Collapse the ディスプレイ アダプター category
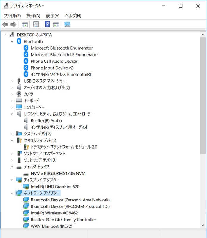 pos(12,180)
